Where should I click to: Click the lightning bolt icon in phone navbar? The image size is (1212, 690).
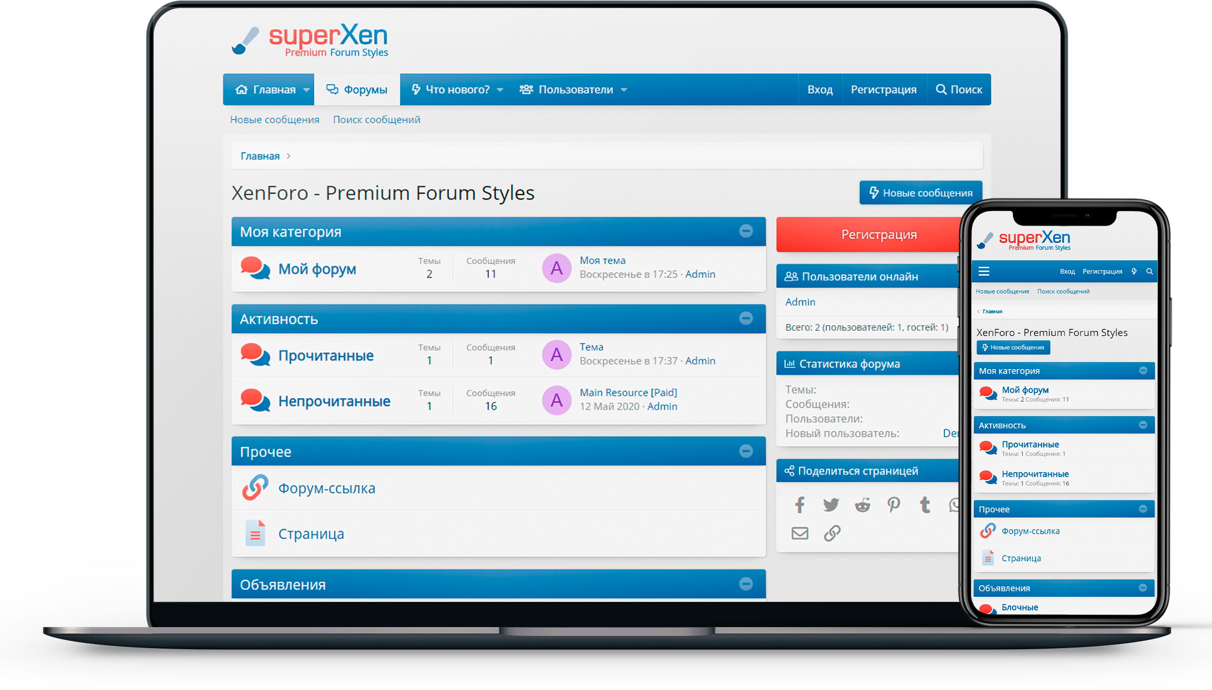(1134, 271)
